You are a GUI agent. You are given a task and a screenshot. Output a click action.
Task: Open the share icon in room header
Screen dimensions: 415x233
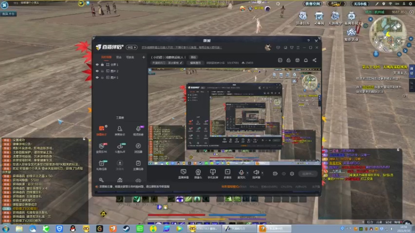pyautogui.click(x=314, y=60)
